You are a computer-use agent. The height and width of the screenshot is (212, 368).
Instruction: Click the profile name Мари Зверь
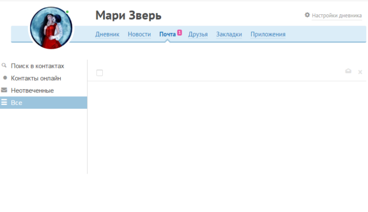point(128,15)
